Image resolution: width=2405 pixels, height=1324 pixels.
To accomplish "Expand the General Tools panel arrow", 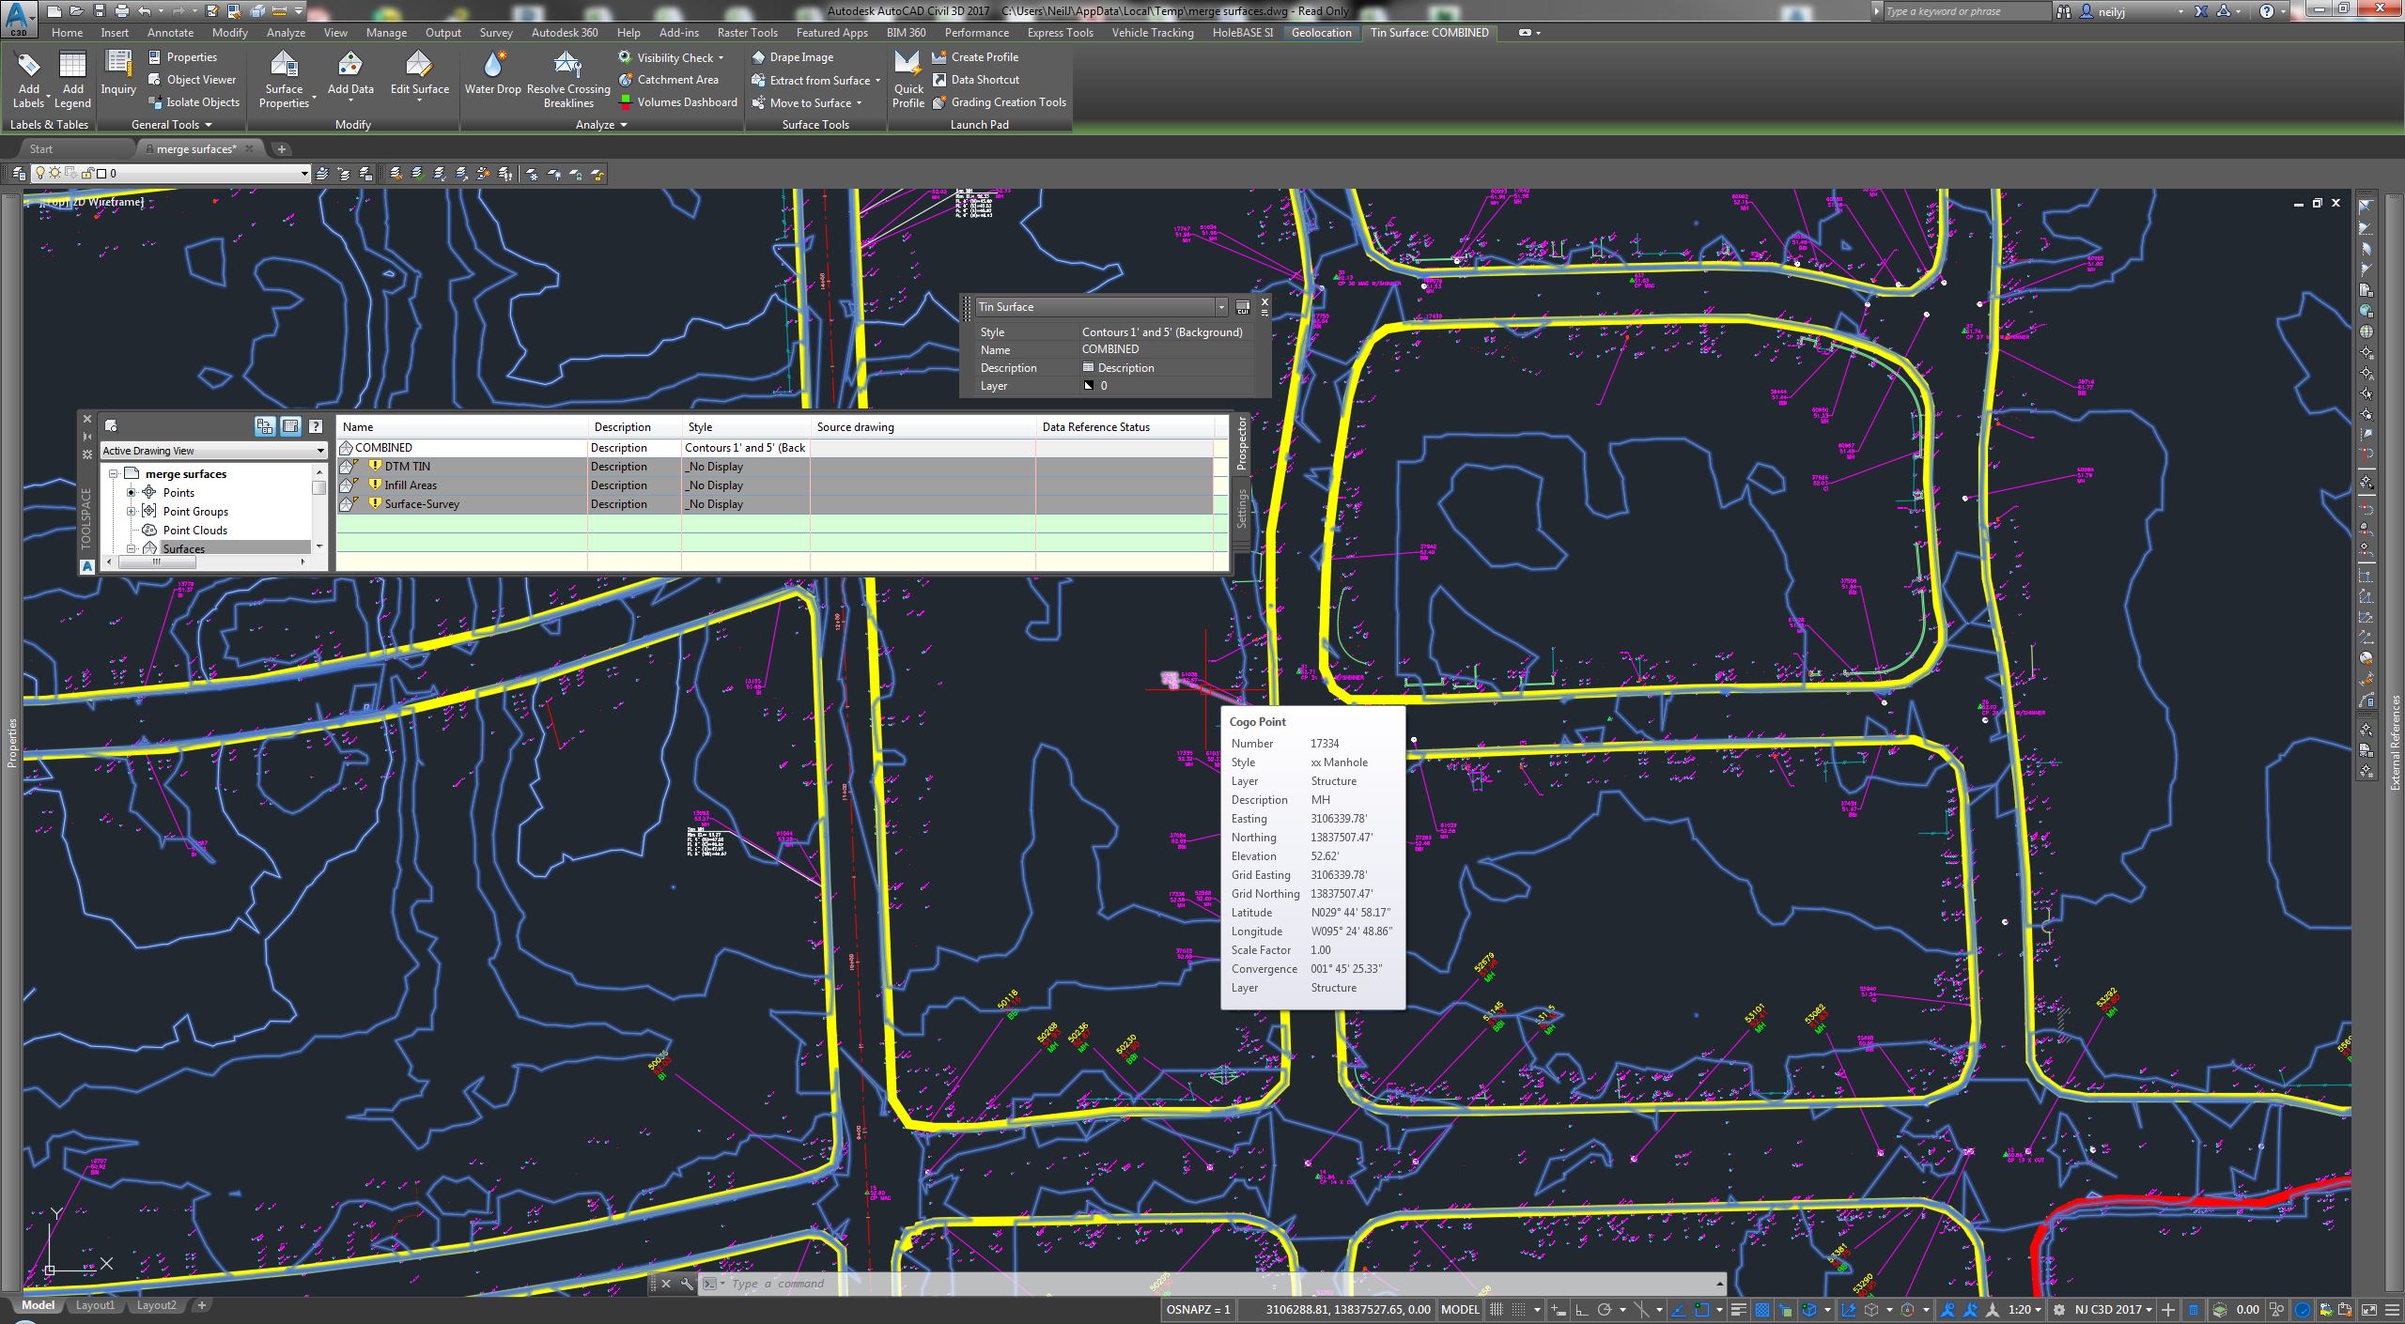I will pos(209,125).
